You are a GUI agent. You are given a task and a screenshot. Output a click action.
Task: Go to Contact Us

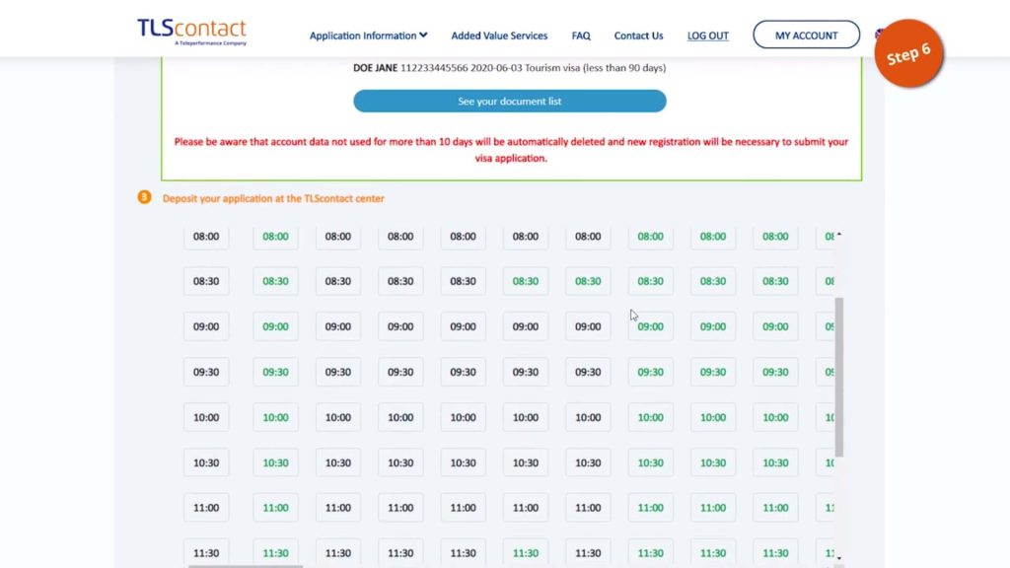point(638,35)
